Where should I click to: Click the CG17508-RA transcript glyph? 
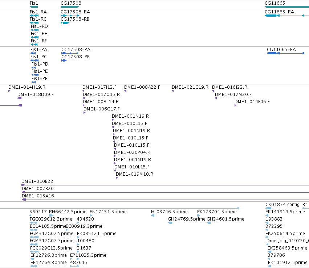[70, 16]
